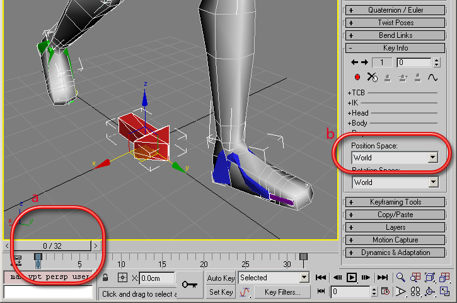The image size is (457, 303).
Task: Select the Walk Through footprints tool
Action: point(415,292)
